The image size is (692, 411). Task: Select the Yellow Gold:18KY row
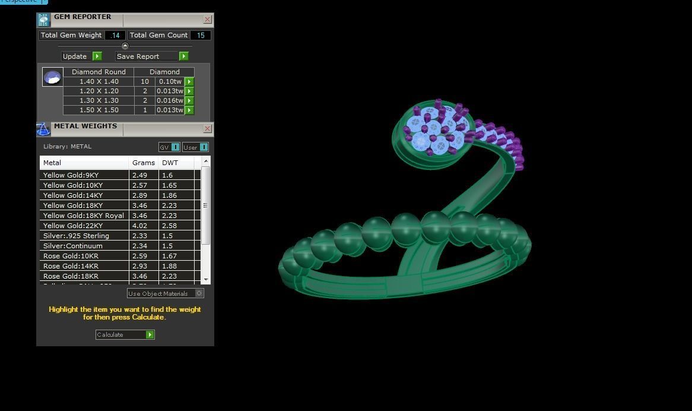120,205
